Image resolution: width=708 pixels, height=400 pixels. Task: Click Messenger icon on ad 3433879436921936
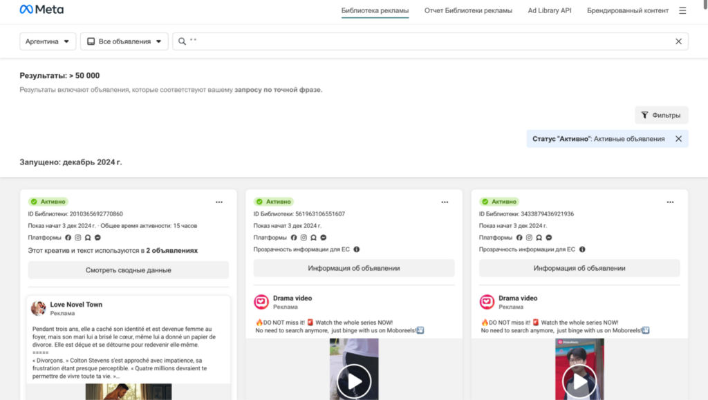coord(548,238)
